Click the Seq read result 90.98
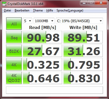 [x=42, y=37]
